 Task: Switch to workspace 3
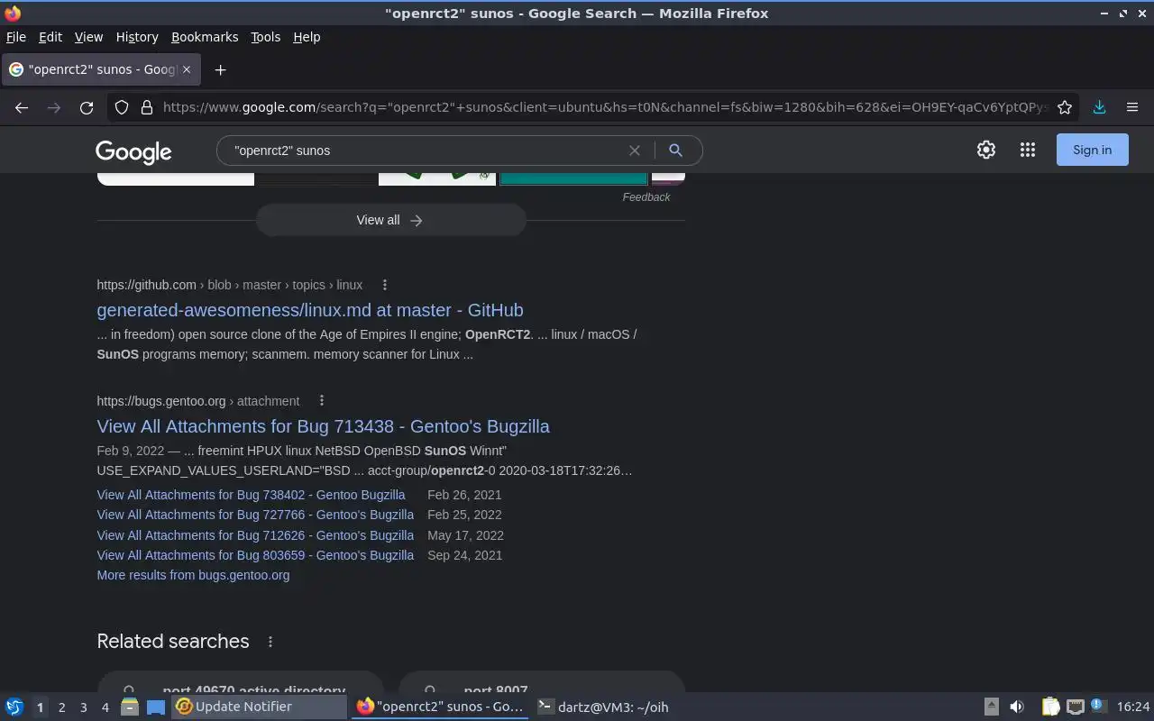click(x=83, y=707)
